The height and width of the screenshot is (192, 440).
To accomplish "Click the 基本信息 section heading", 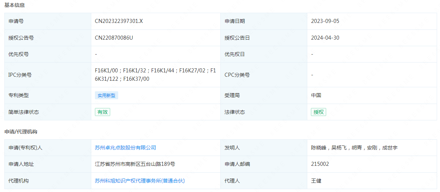I will pyautogui.click(x=15, y=5).
